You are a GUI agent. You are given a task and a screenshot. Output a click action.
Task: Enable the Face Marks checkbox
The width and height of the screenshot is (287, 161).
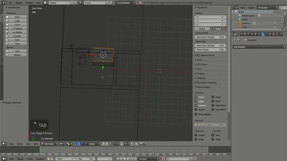(x=213, y=110)
